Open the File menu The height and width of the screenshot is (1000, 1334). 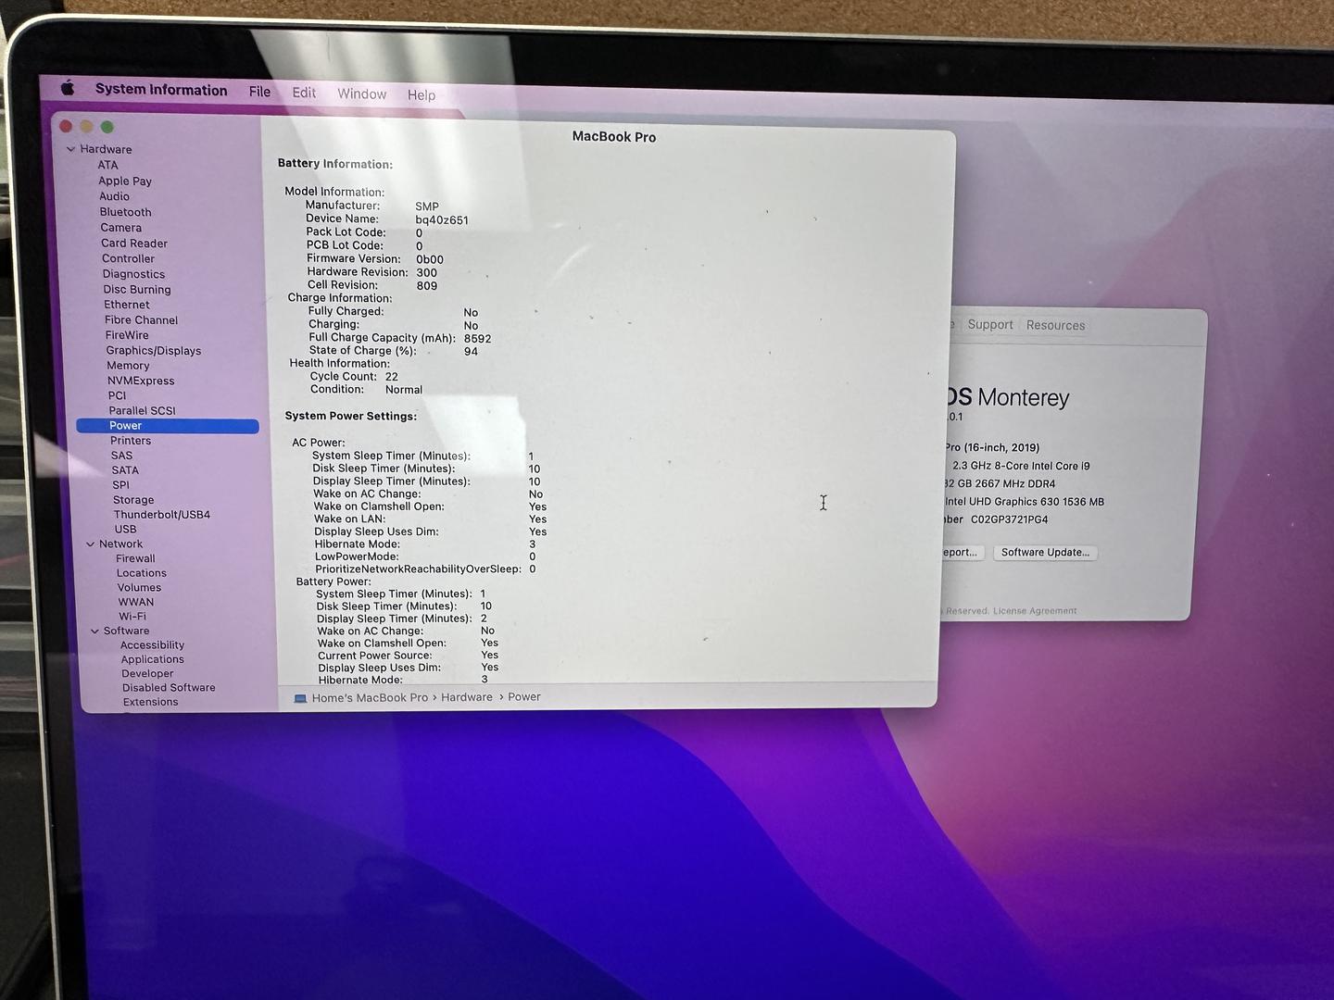click(x=259, y=92)
